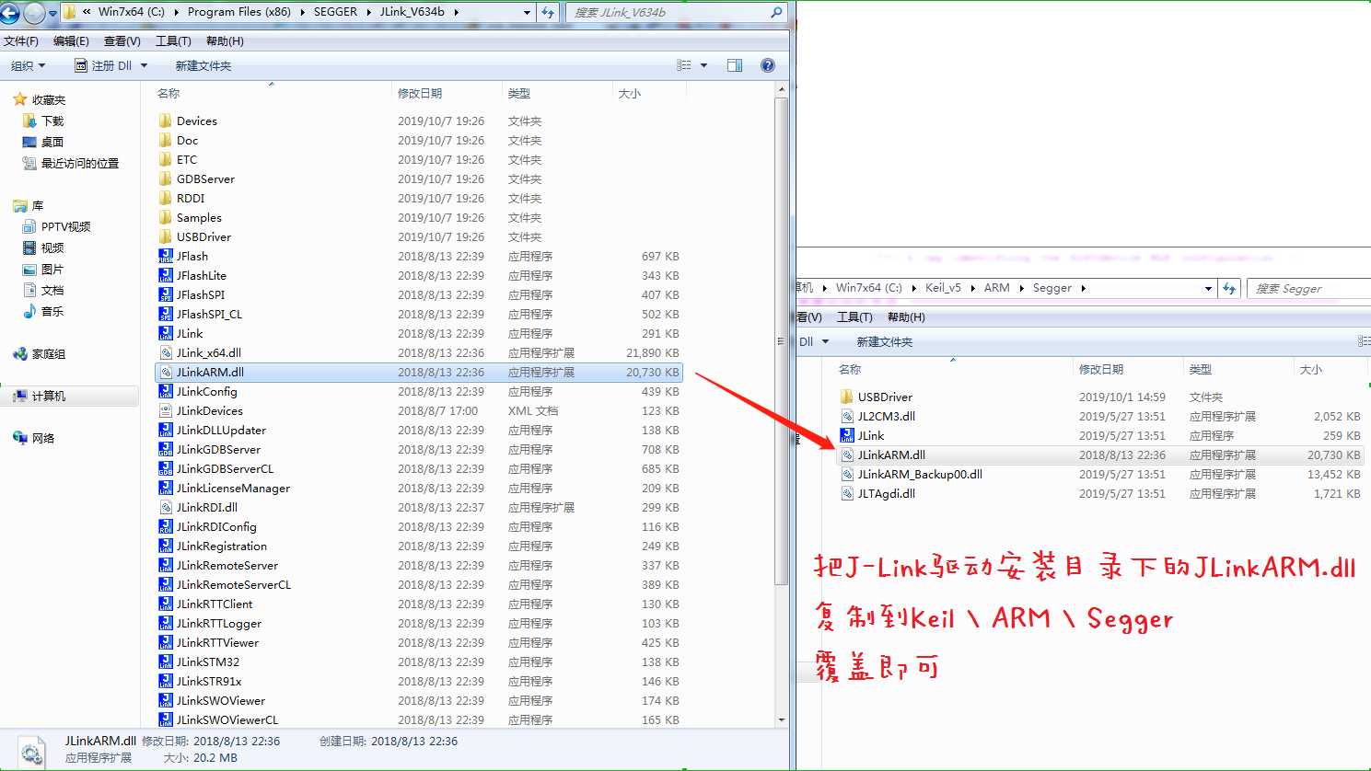Click 新建文件夹 button in Keil Segger window

click(885, 341)
